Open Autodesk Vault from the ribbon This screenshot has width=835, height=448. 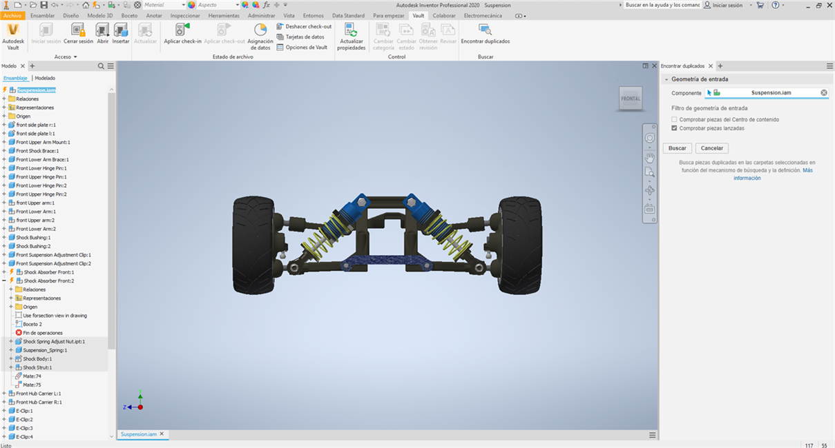(x=13, y=36)
